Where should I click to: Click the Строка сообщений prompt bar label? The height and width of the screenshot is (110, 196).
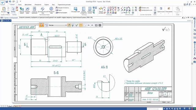pos(10,18)
